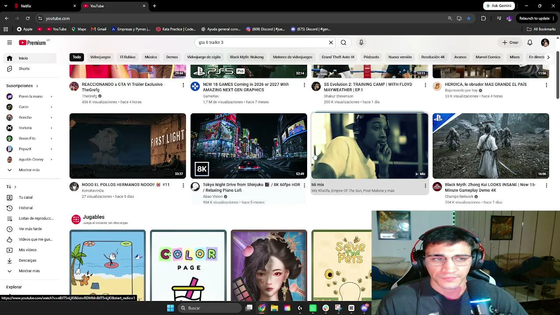Open the Tú section chevron
The image size is (560, 315).
(x=15, y=187)
